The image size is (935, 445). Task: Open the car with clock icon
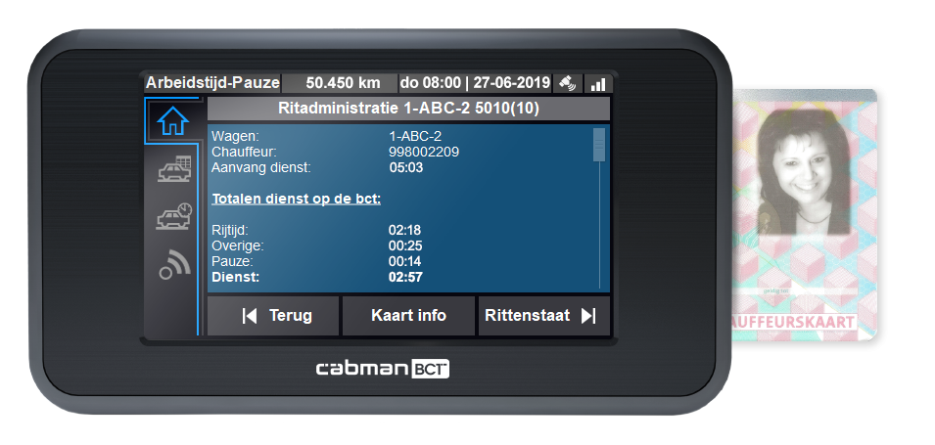point(173,217)
